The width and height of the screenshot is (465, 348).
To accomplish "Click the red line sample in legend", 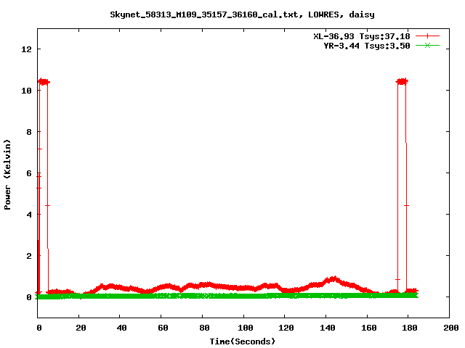I will tap(427, 36).
